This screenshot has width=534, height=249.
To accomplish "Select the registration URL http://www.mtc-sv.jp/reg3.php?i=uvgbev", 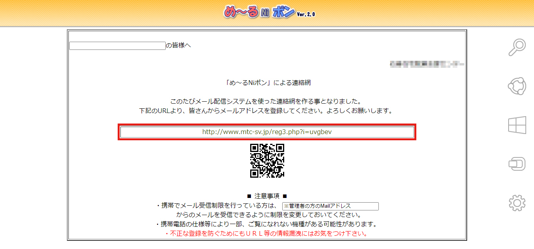I will pyautogui.click(x=267, y=132).
